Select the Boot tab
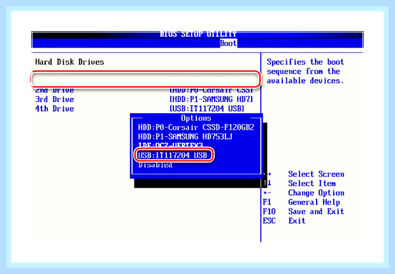This screenshot has height=274, width=395. pos(228,43)
